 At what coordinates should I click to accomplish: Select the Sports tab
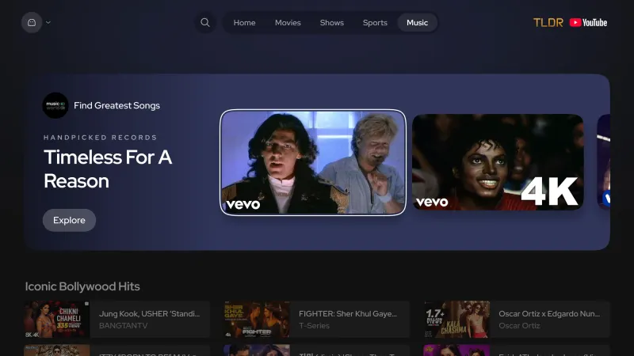pos(375,23)
